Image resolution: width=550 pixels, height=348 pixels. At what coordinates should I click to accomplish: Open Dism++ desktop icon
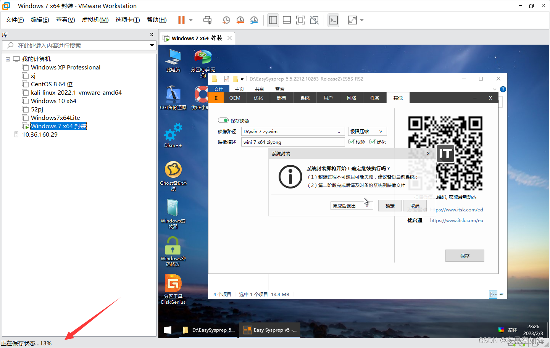(x=173, y=135)
